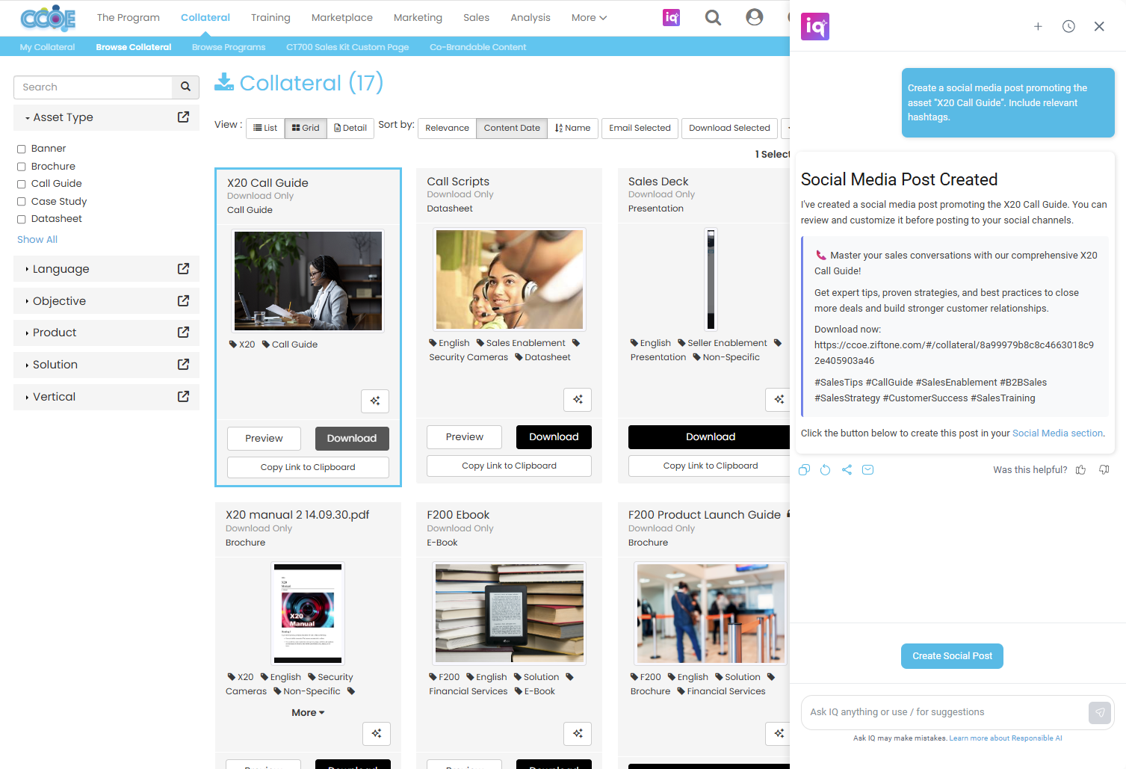Viewport: 1126px width, 769px height.
Task: Start a new IQ chat with plus icon
Action: (1038, 26)
